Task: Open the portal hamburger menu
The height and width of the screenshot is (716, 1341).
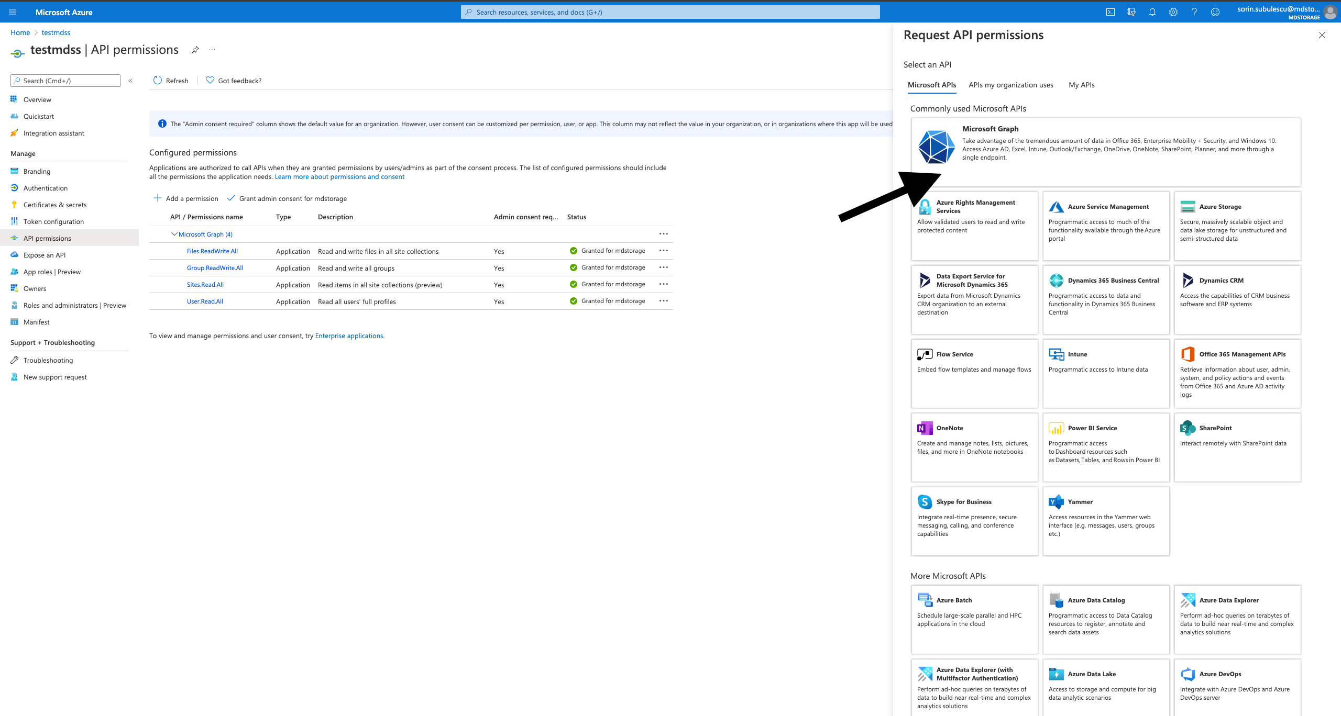Action: [13, 12]
